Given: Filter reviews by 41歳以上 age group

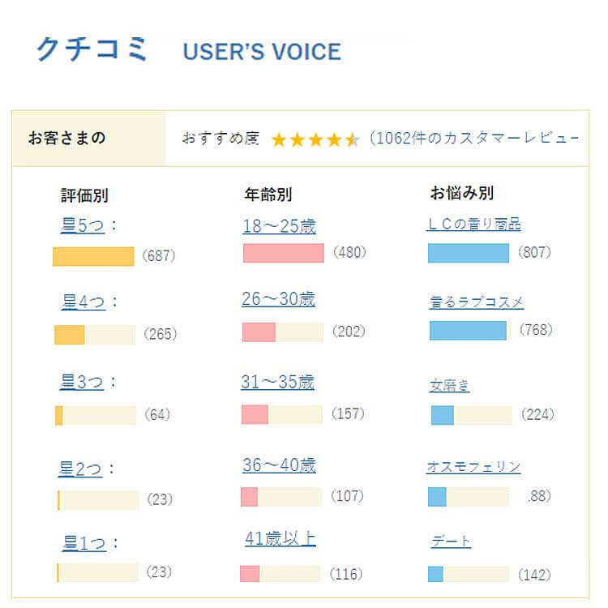Looking at the screenshot, I should 280,538.
